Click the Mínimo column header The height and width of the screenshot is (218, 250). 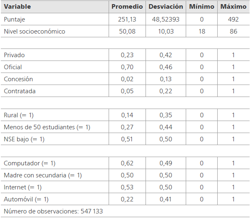point(201,7)
